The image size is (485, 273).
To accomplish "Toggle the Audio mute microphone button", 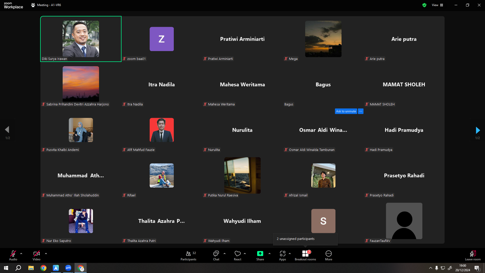I will pyautogui.click(x=13, y=255).
